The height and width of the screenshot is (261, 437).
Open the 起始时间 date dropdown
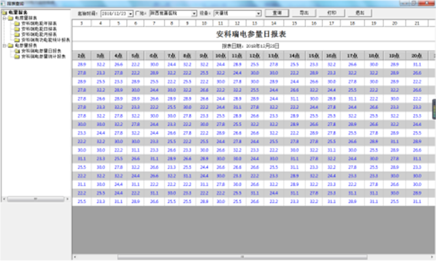click(131, 13)
